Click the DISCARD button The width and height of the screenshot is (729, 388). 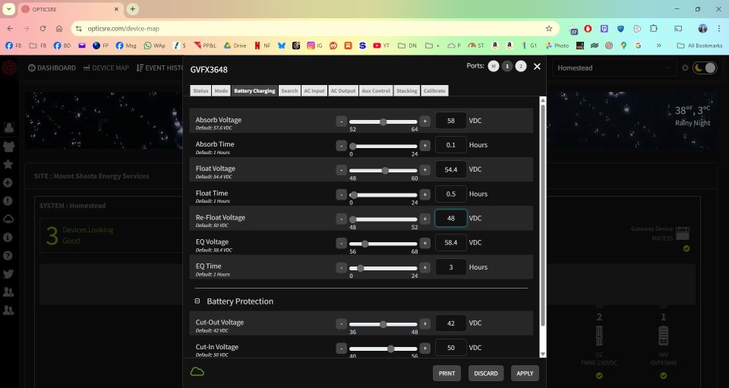[486, 373]
